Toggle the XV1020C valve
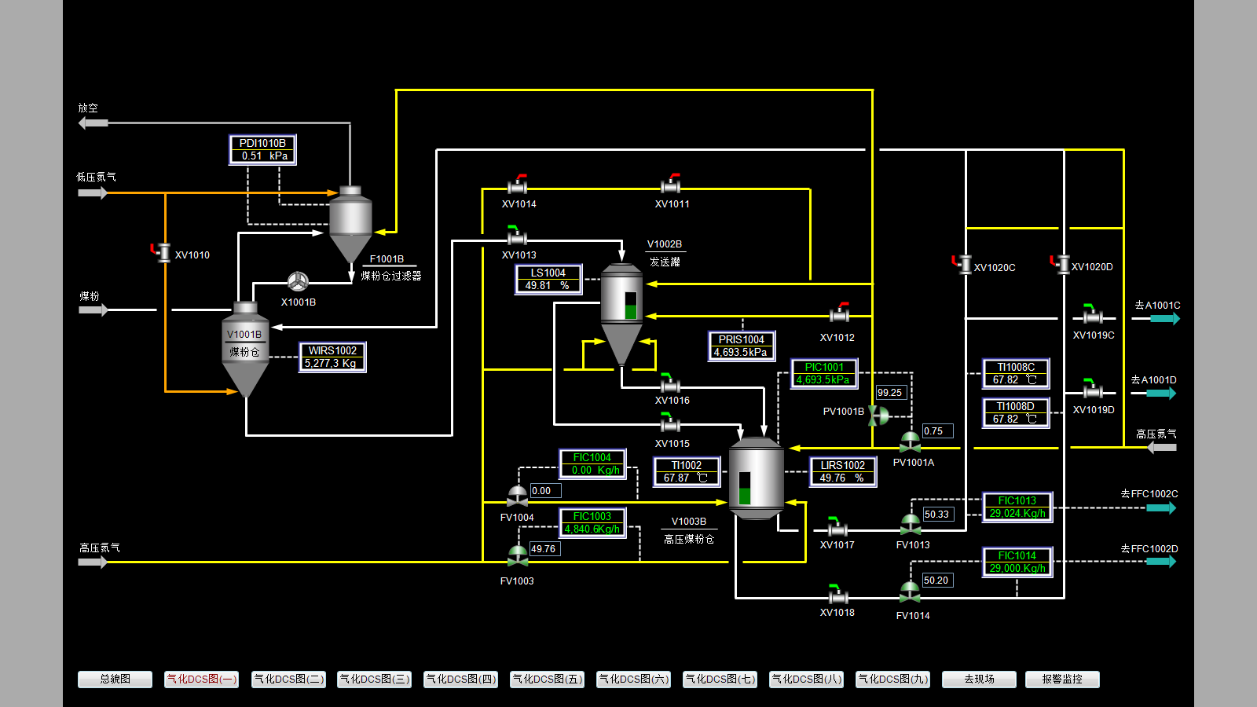 coord(966,265)
